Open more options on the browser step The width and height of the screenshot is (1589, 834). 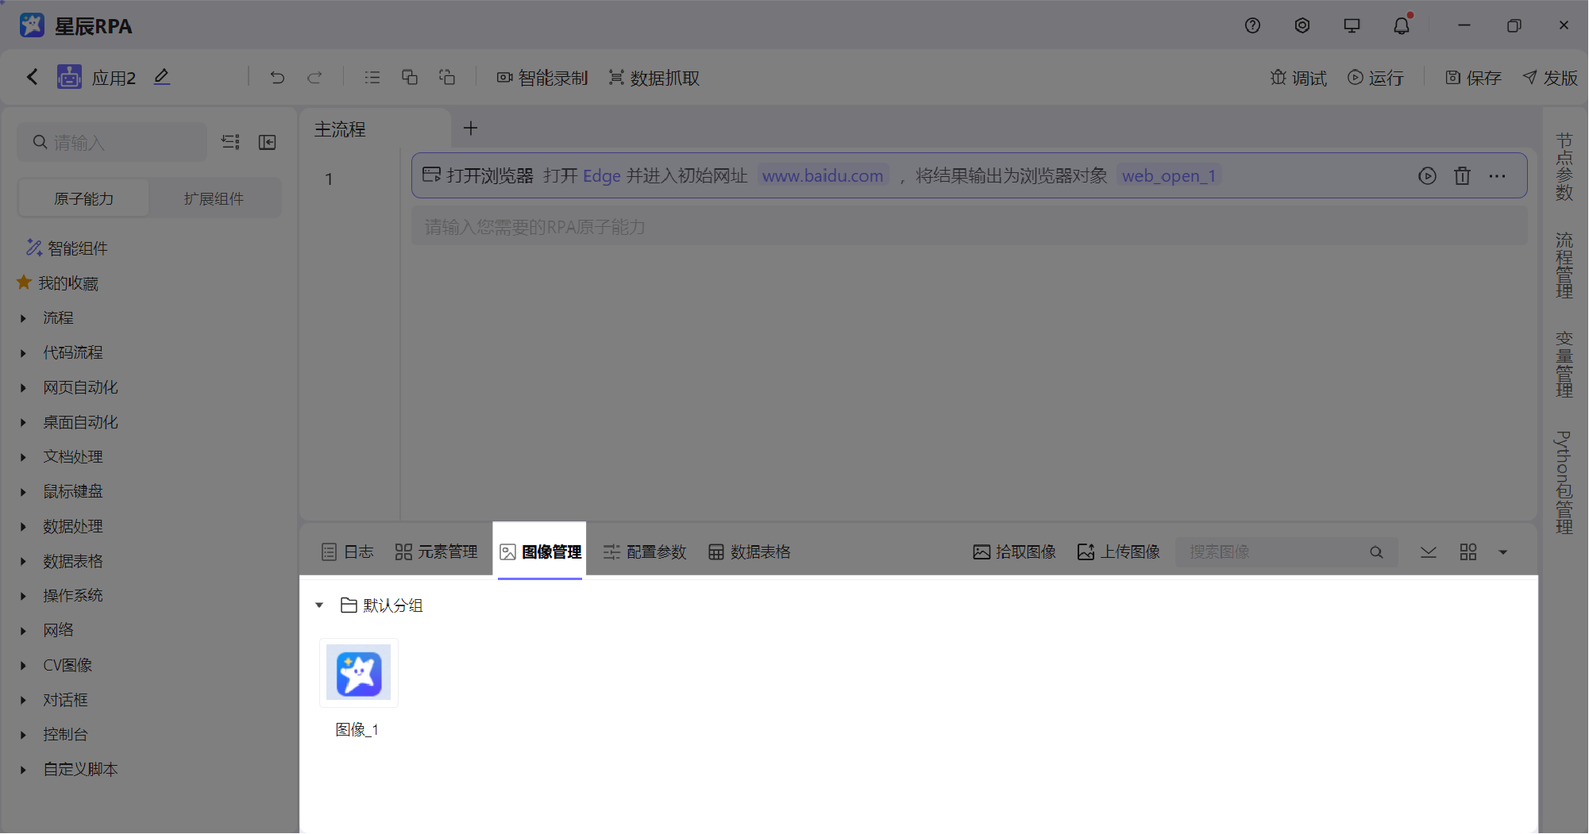click(1498, 176)
